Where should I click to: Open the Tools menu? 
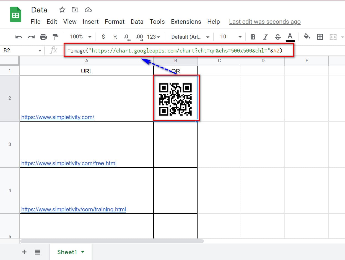pyautogui.click(x=157, y=22)
